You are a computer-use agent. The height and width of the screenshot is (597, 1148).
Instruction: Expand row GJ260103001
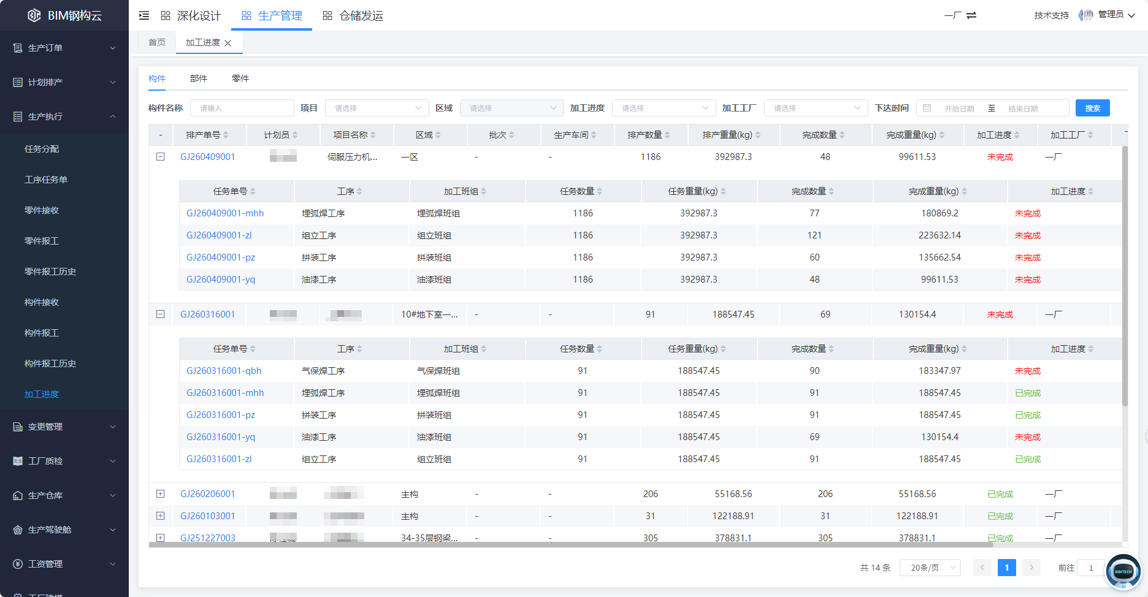[160, 516]
